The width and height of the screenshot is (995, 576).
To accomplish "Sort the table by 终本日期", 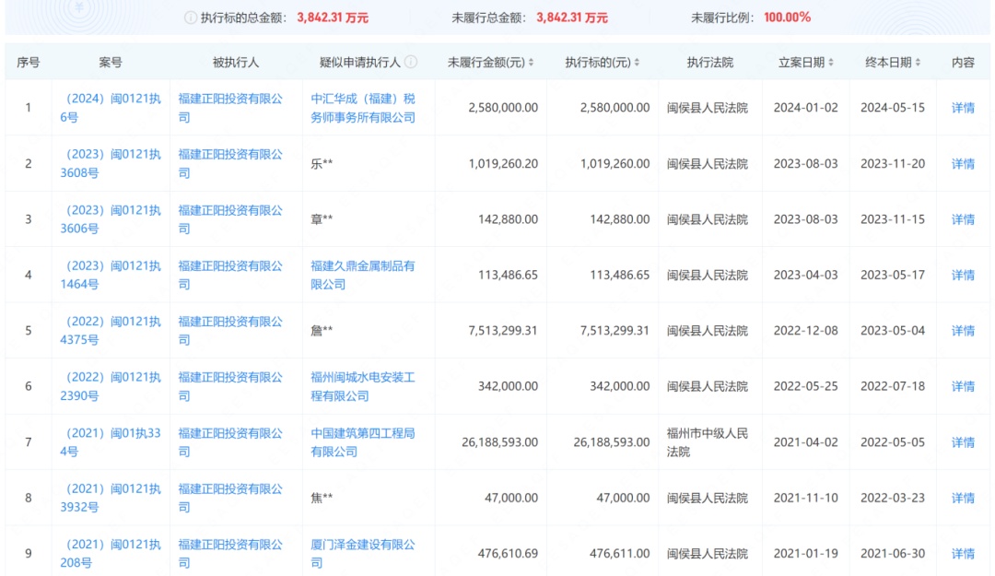I will pos(919,63).
